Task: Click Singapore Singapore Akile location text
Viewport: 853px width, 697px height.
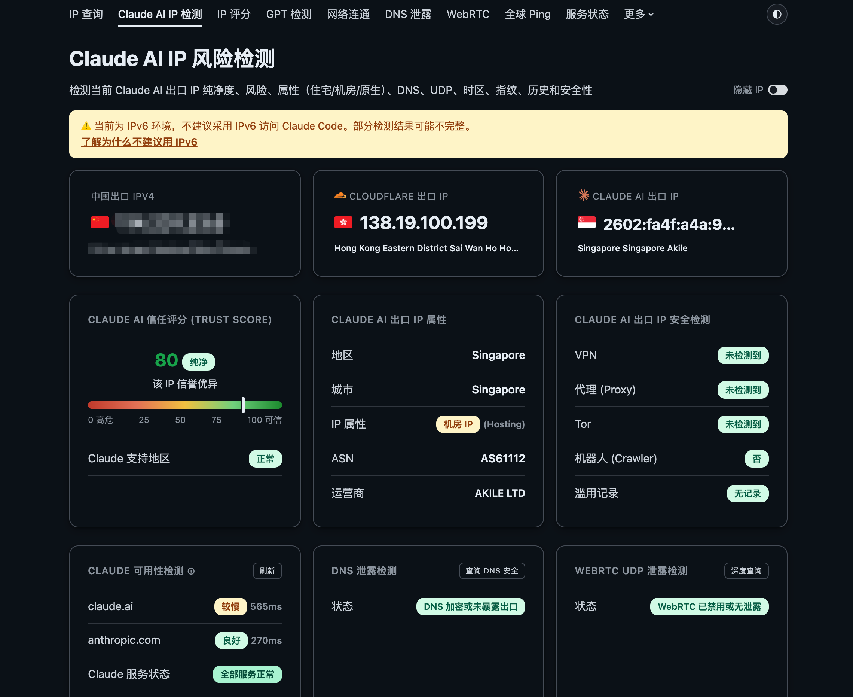Action: coord(632,248)
